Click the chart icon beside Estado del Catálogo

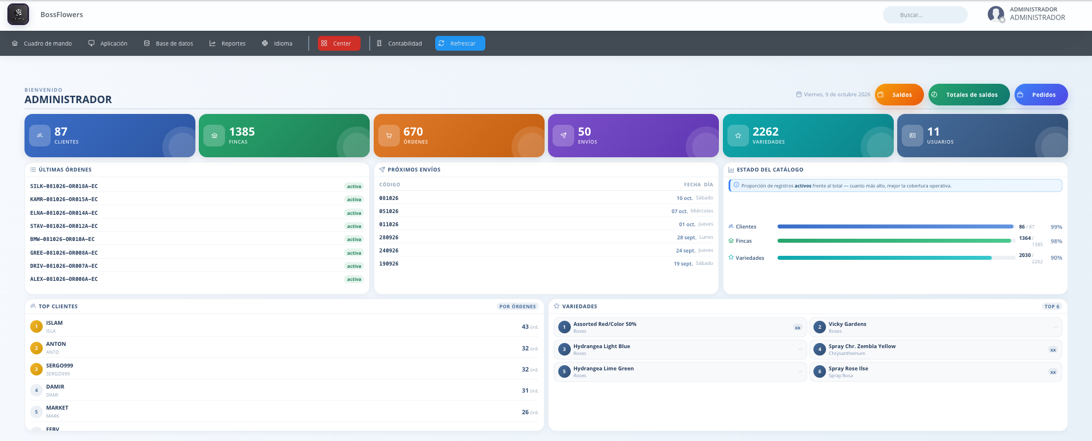click(731, 170)
